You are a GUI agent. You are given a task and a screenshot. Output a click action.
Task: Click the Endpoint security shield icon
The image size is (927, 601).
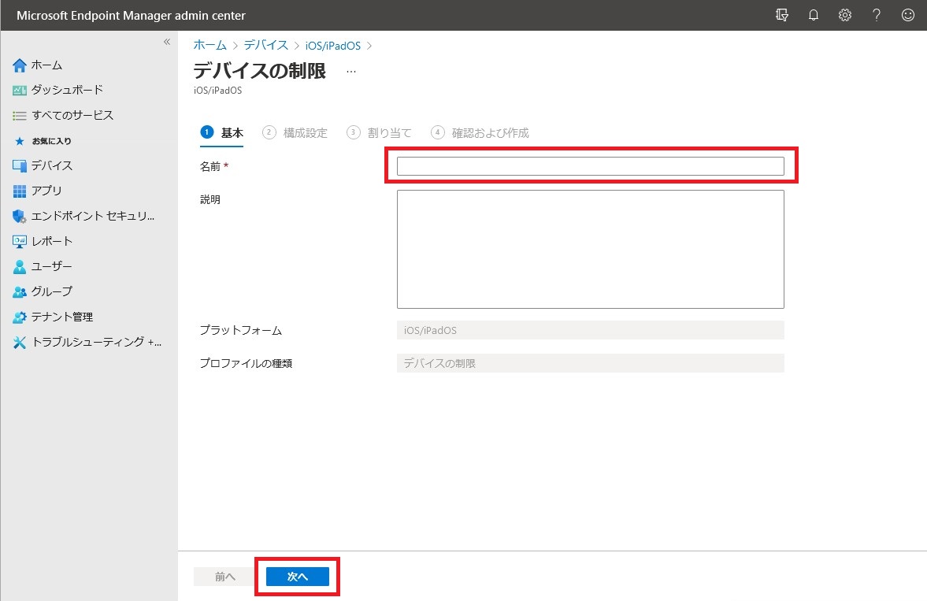click(20, 217)
